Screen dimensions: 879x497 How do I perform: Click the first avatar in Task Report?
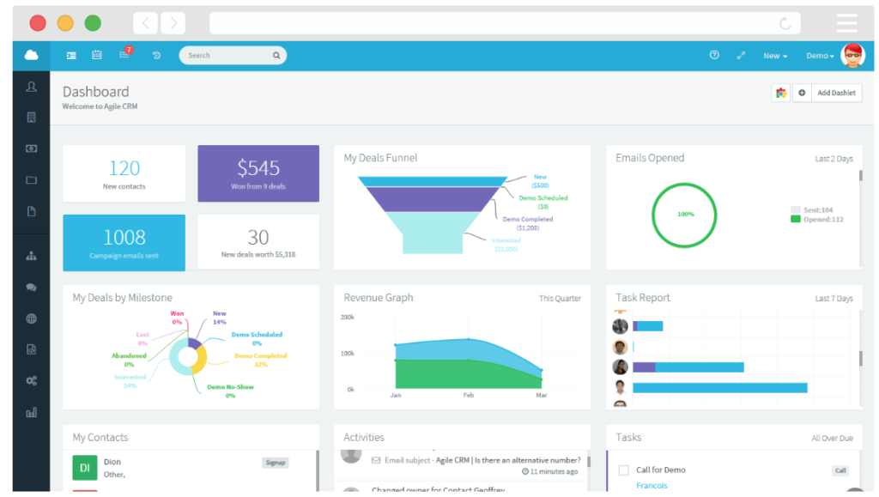[x=620, y=326]
